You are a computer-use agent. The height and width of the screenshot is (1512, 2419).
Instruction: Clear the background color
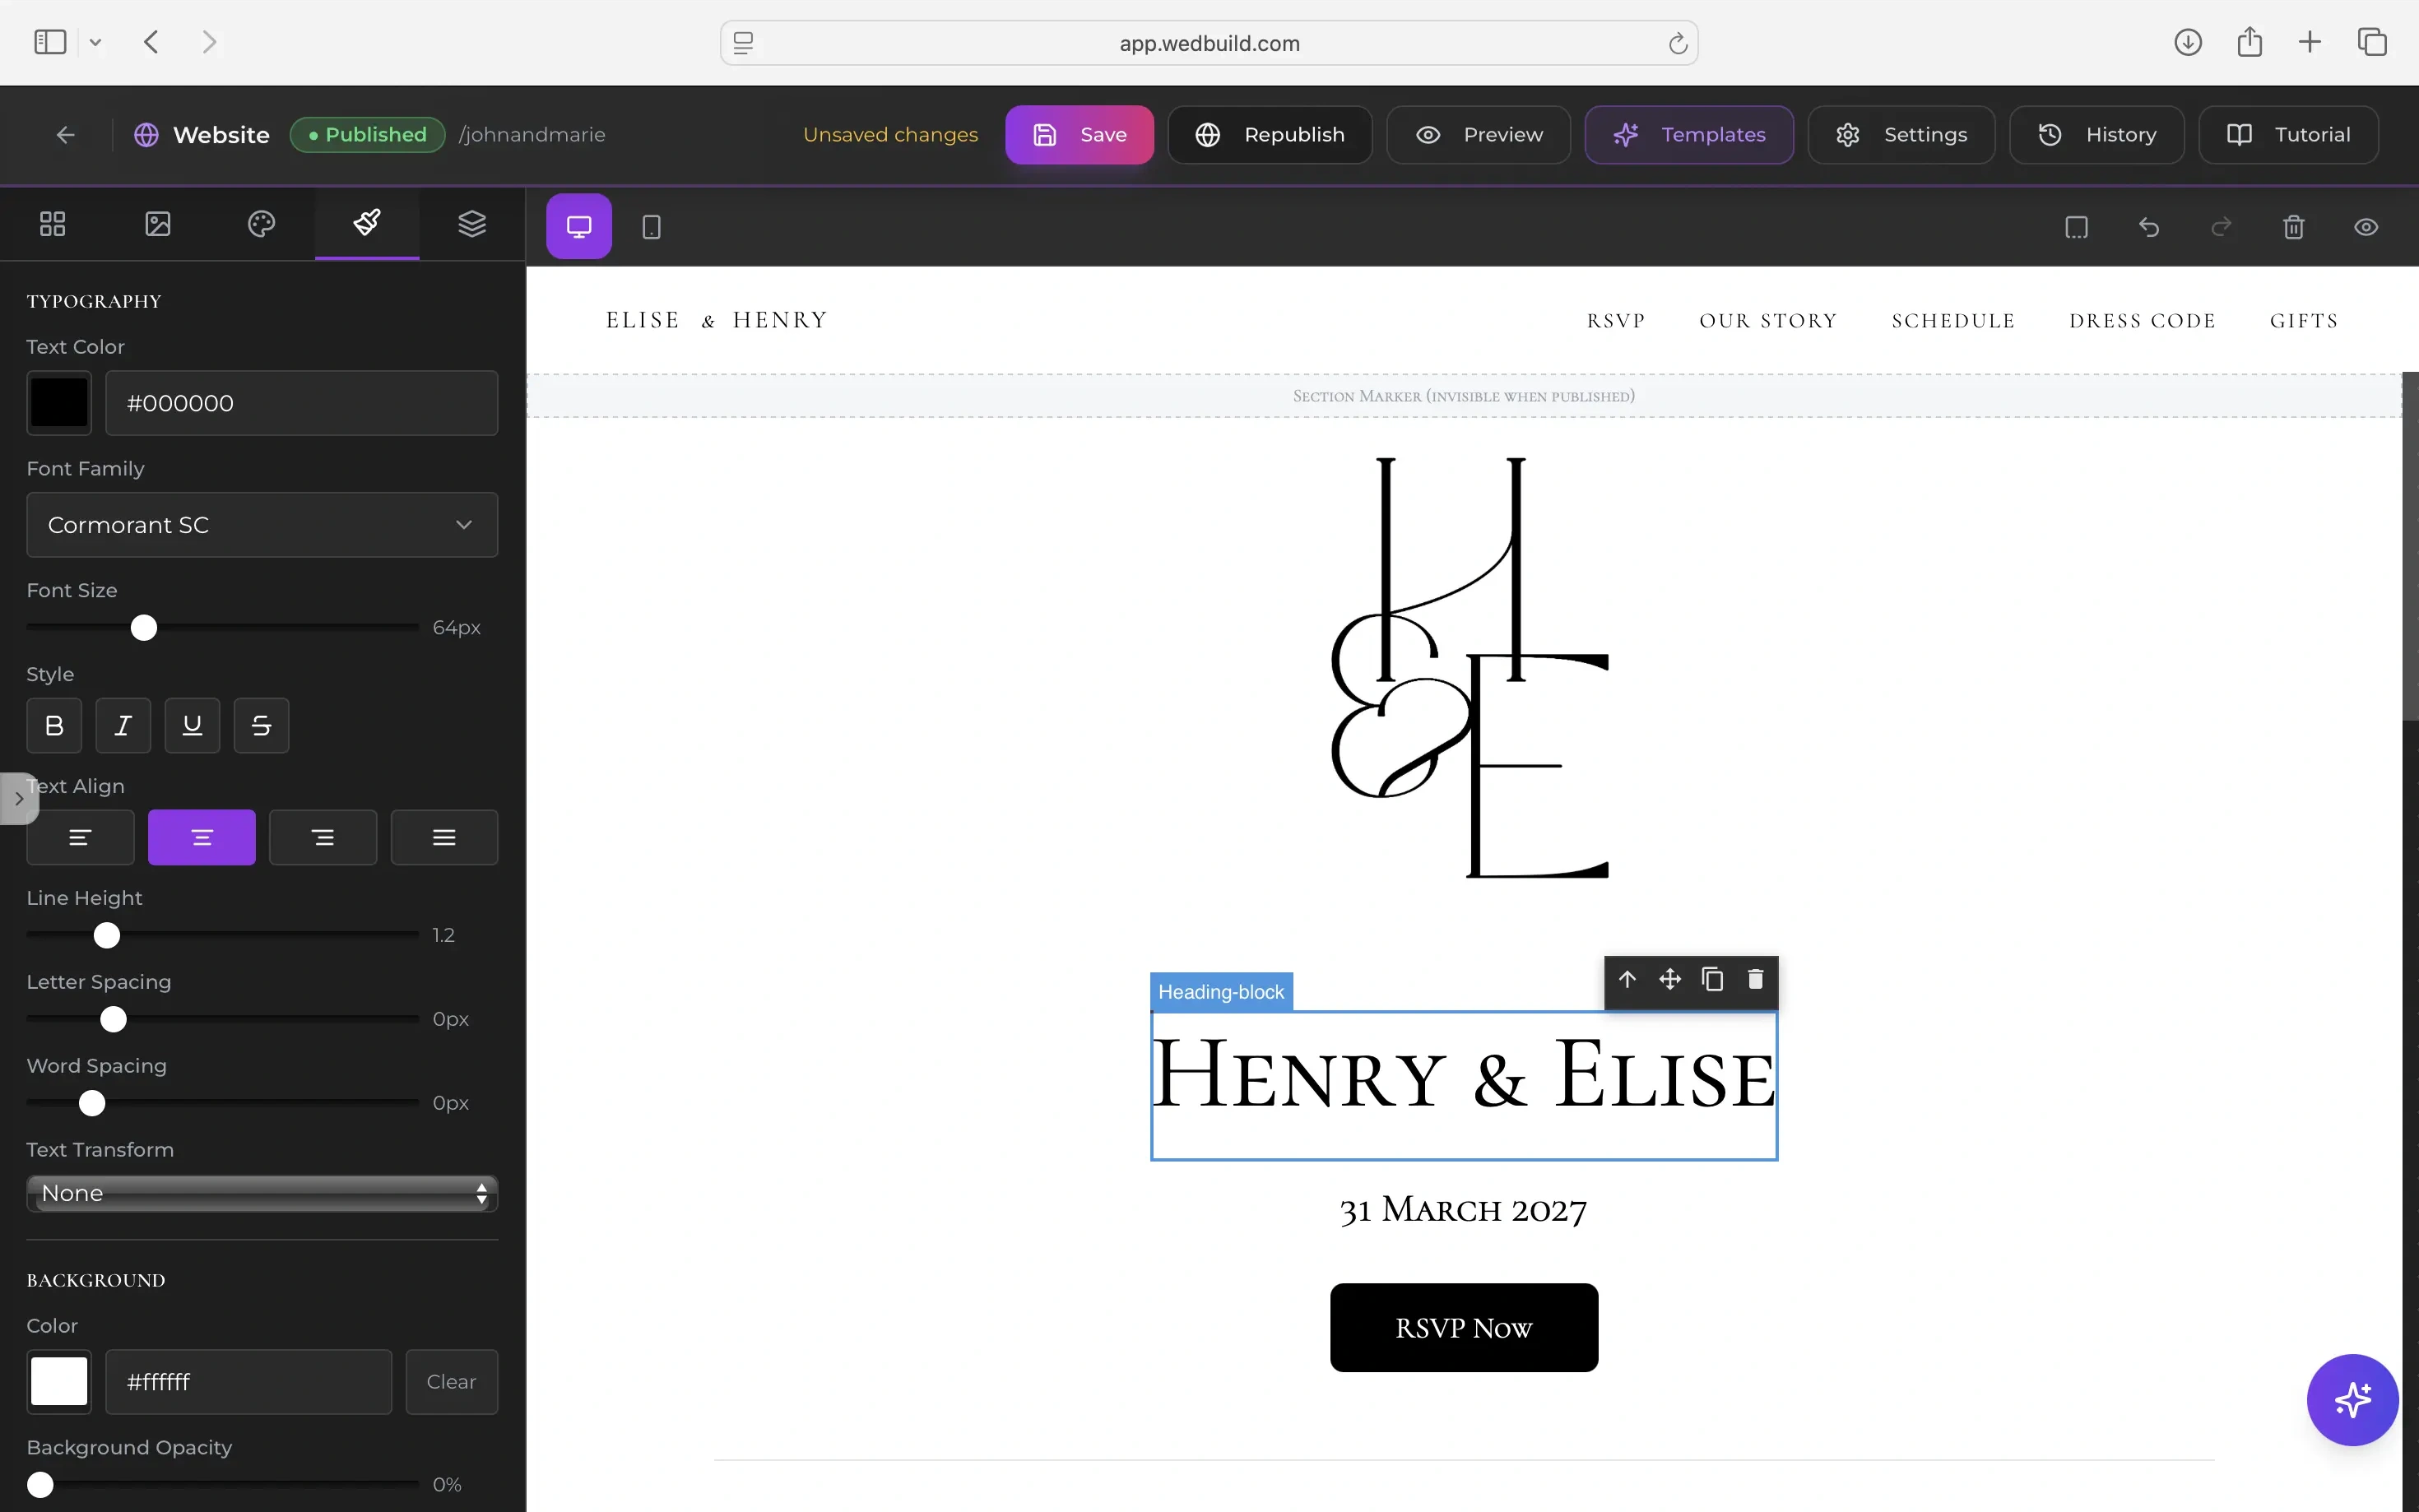(x=452, y=1382)
